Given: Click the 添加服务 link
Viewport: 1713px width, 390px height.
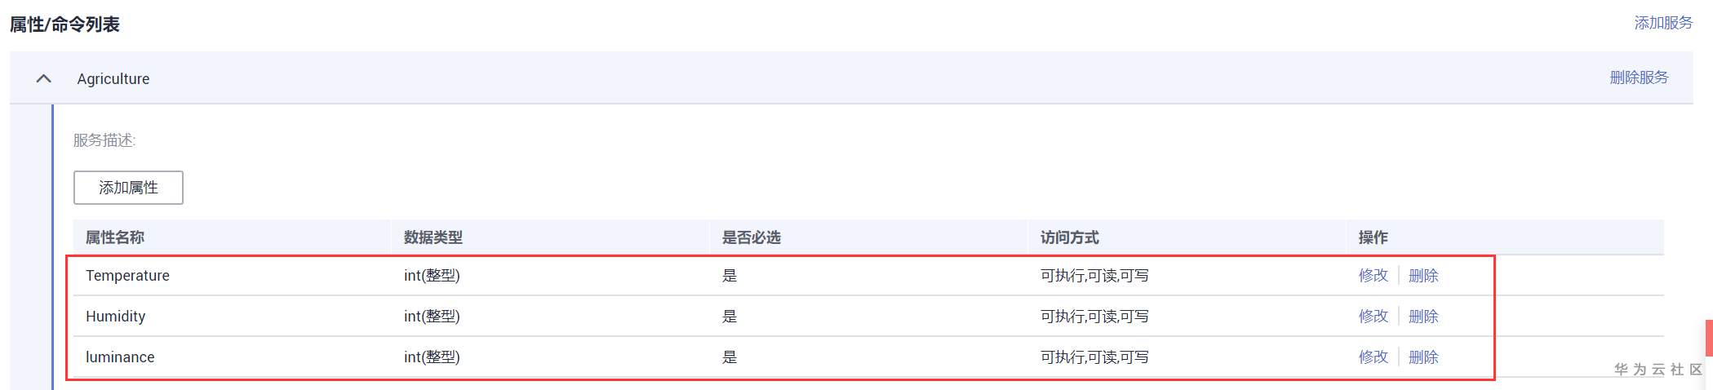Looking at the screenshot, I should [x=1662, y=23].
